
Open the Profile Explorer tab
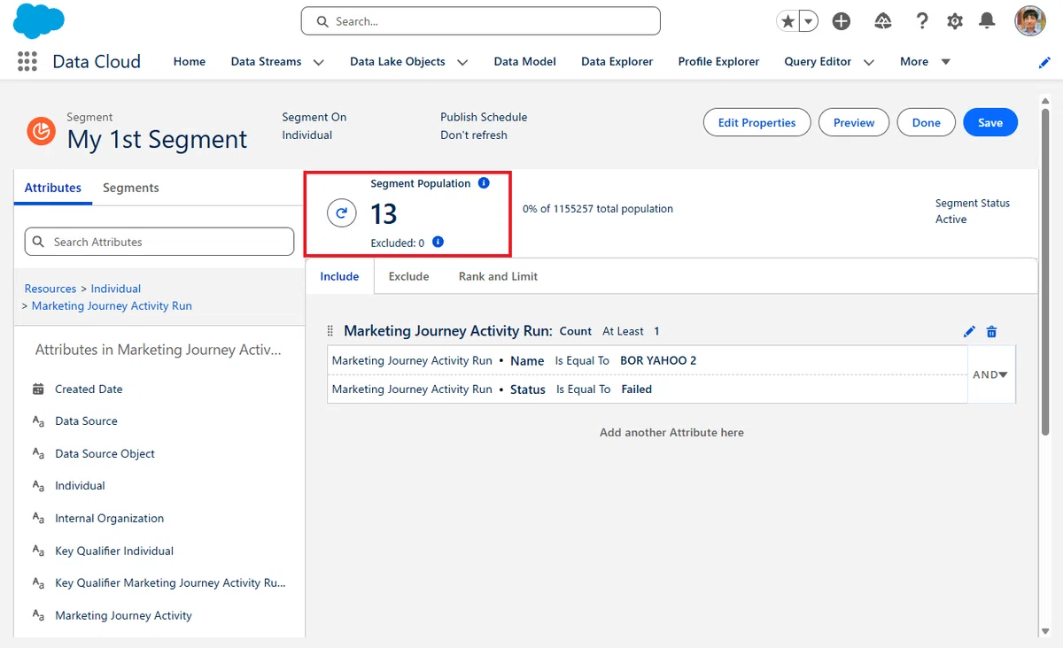pyautogui.click(x=718, y=62)
